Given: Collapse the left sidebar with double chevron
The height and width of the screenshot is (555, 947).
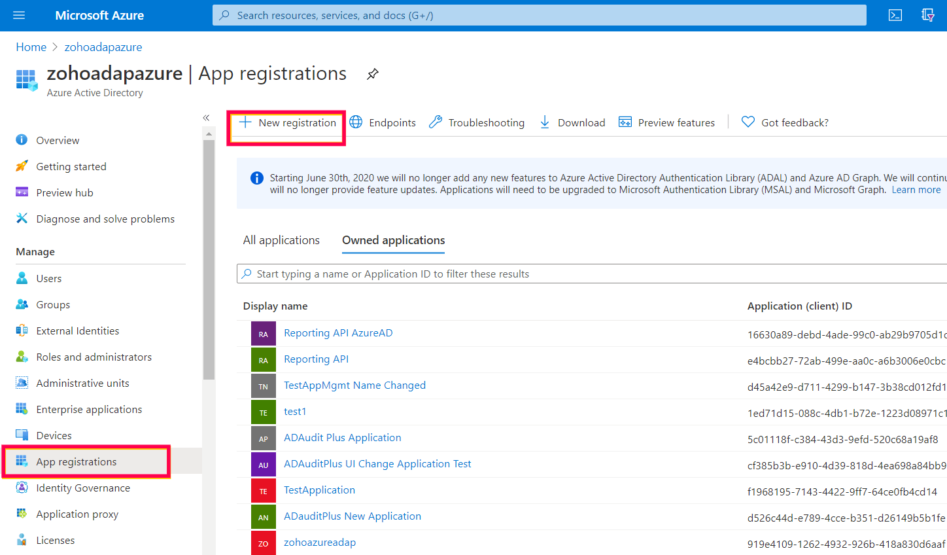Looking at the screenshot, I should click(x=206, y=118).
